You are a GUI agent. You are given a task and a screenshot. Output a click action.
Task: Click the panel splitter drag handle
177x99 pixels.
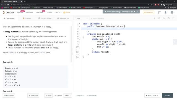click(x=72, y=52)
